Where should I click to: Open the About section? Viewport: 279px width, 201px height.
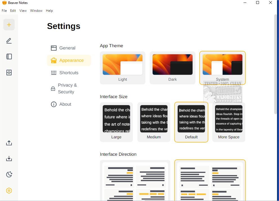(x=65, y=104)
